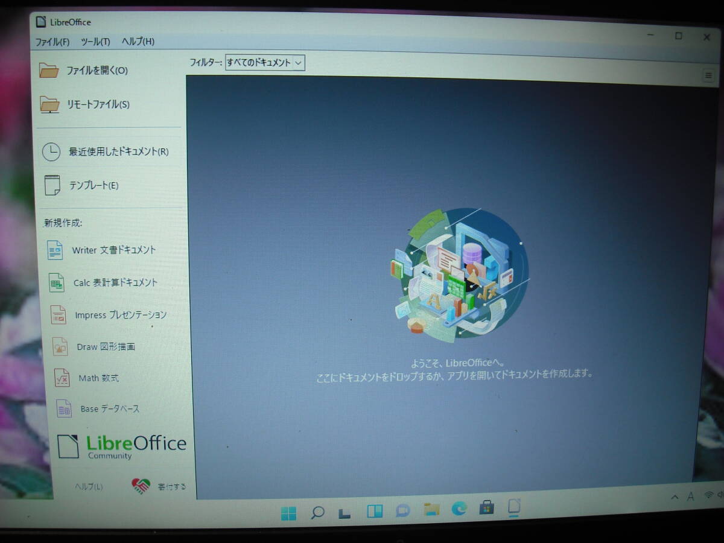724x543 pixels.
Task: Minimize the LibreOffice window
Action: tap(650, 36)
